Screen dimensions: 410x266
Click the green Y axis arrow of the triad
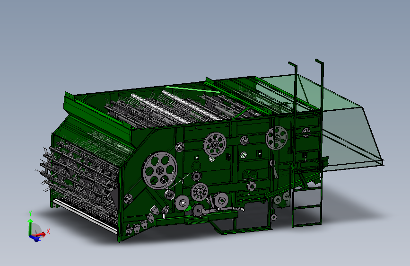[30, 226]
